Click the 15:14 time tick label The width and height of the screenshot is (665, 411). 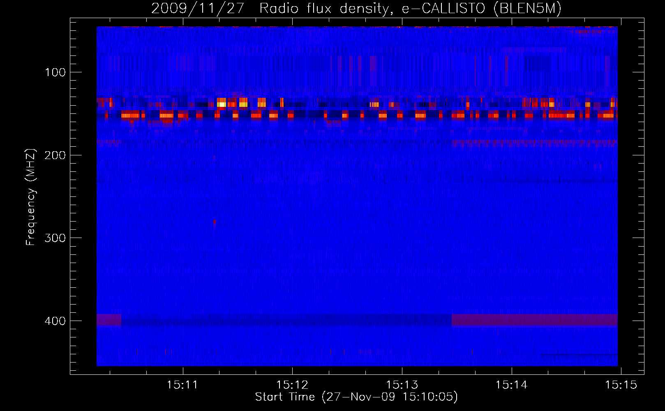click(511, 385)
